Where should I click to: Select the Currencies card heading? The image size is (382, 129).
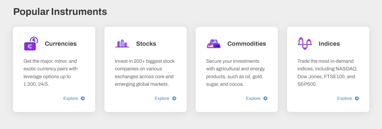pos(61,44)
